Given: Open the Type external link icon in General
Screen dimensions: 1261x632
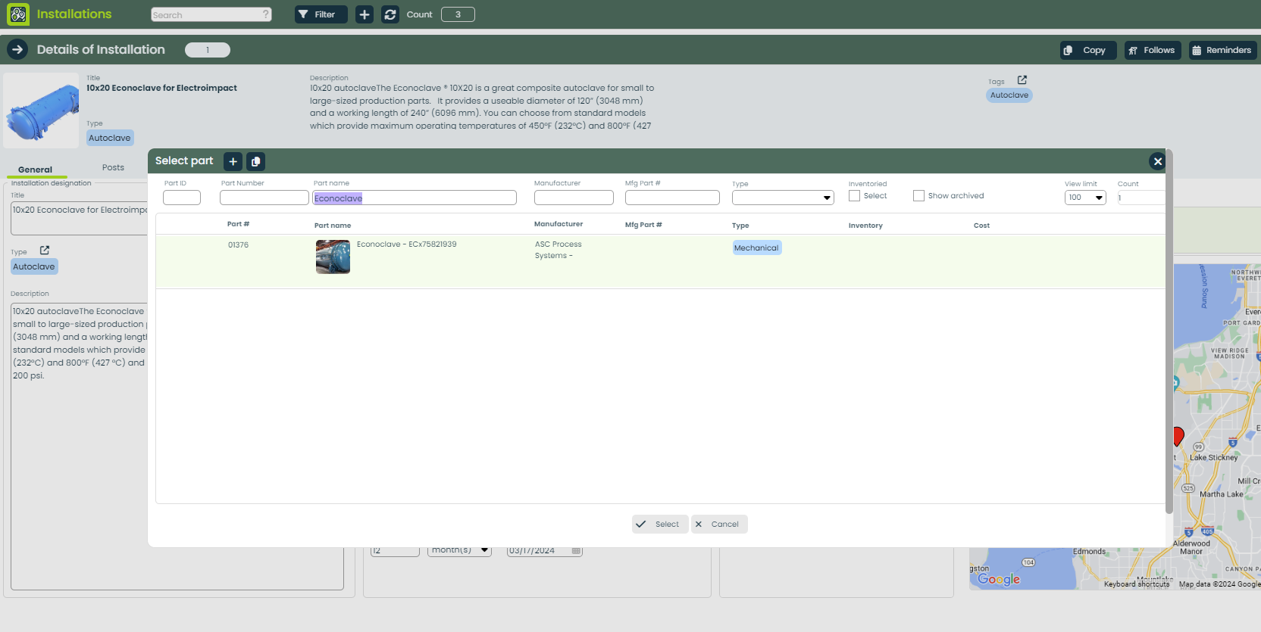Looking at the screenshot, I should (x=44, y=250).
